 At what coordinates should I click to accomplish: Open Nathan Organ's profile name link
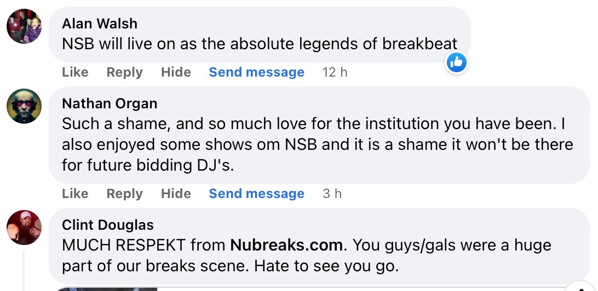[110, 103]
